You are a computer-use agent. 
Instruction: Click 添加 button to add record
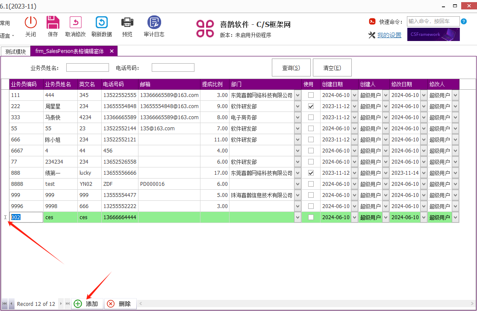tap(87, 304)
